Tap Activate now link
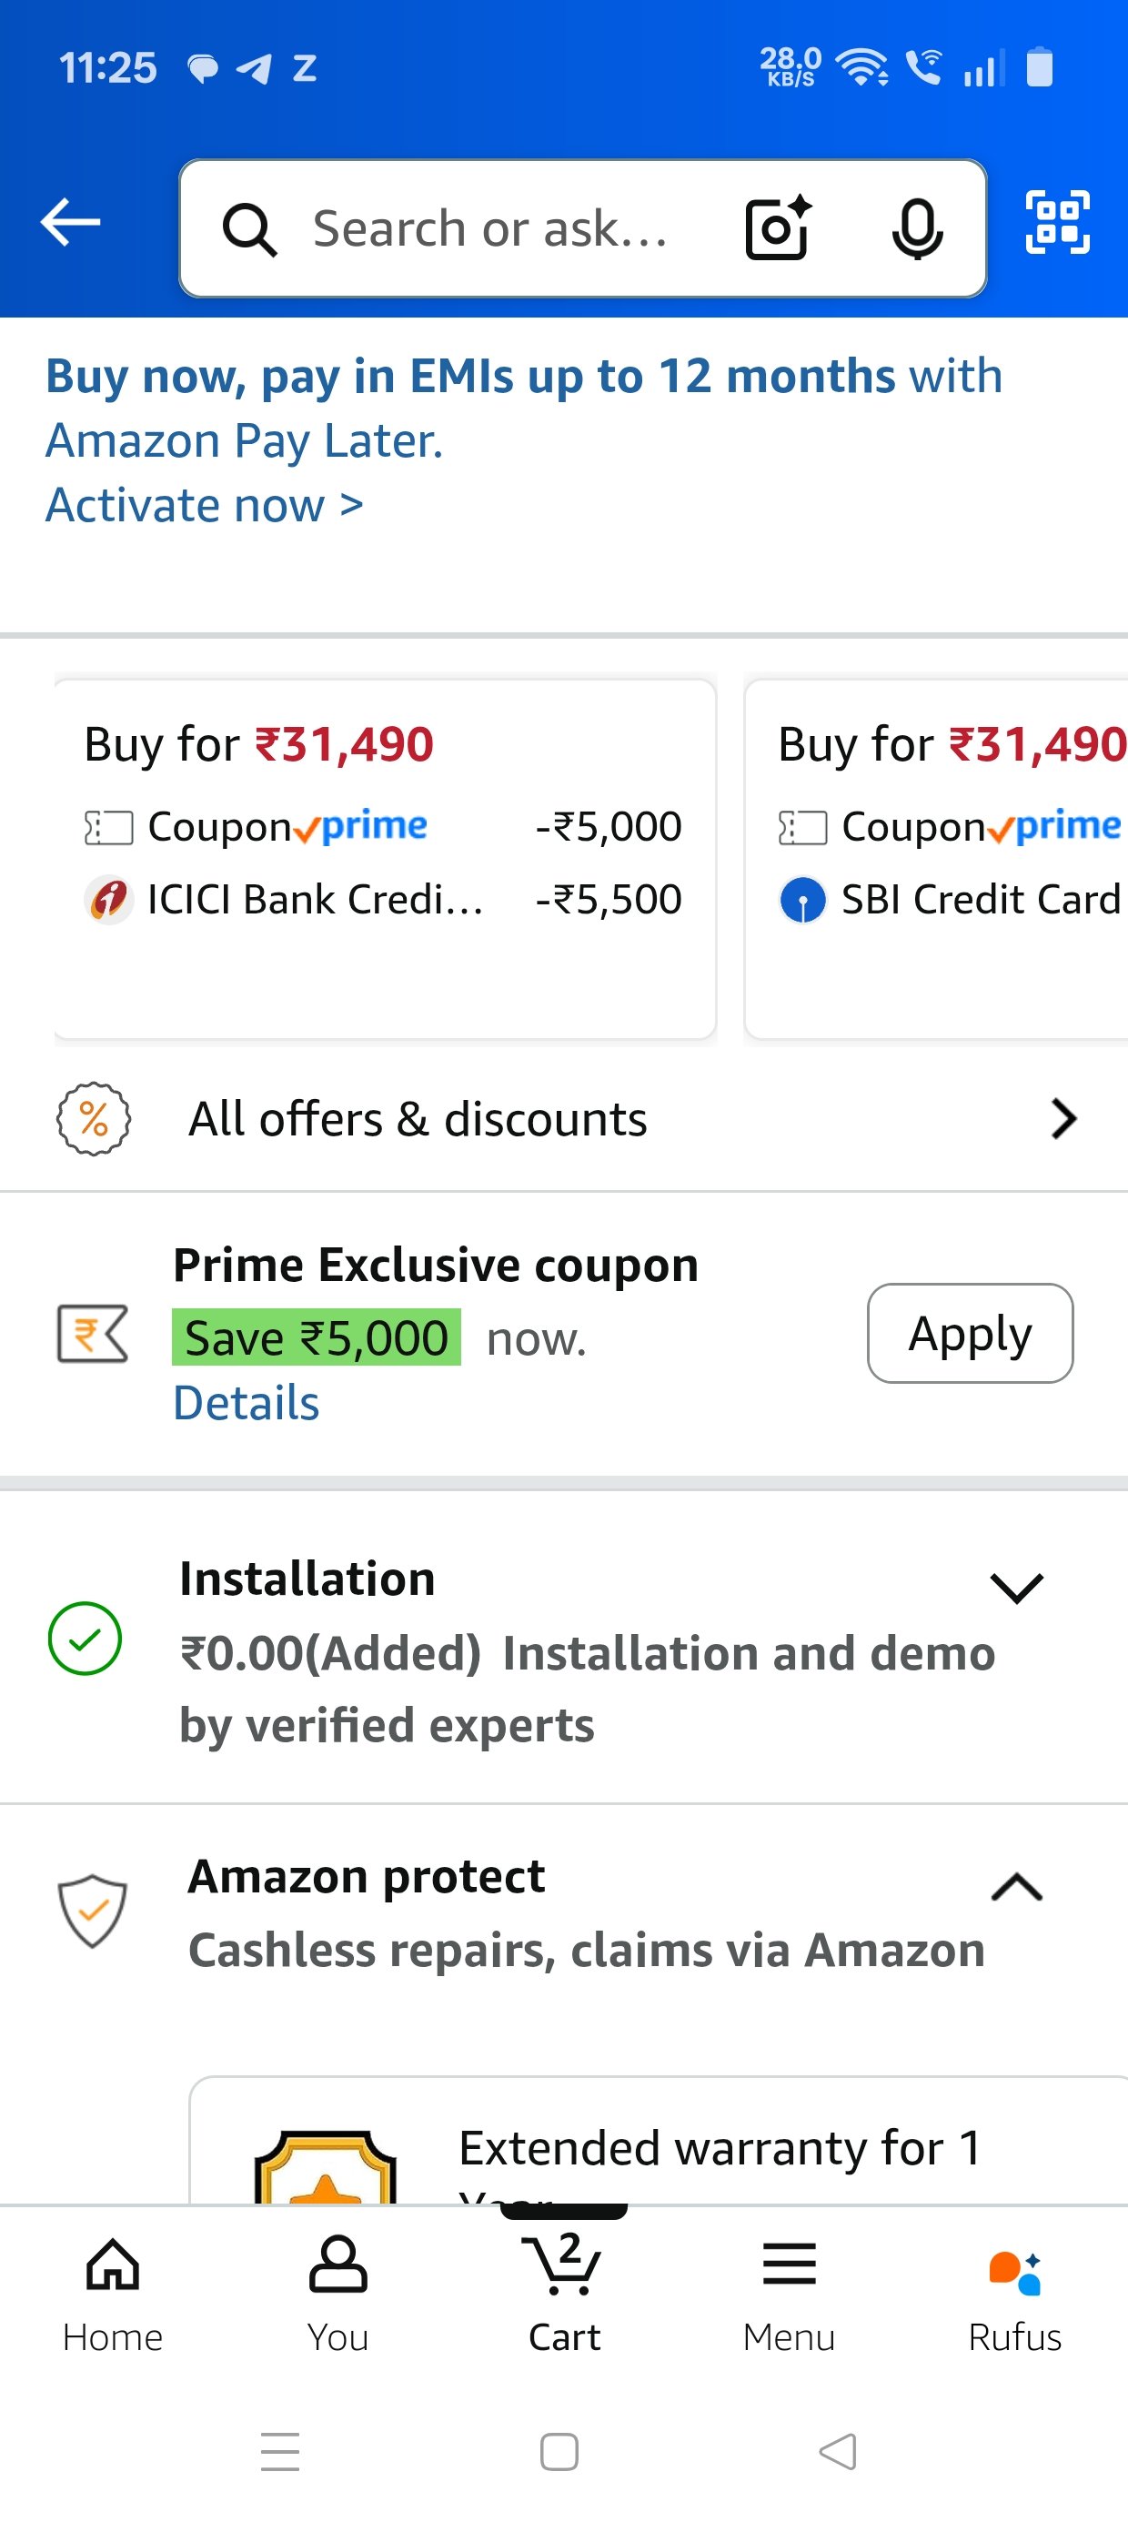The image size is (1128, 2522). 205,506
